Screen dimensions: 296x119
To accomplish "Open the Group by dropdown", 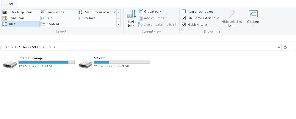I will point(150,12).
